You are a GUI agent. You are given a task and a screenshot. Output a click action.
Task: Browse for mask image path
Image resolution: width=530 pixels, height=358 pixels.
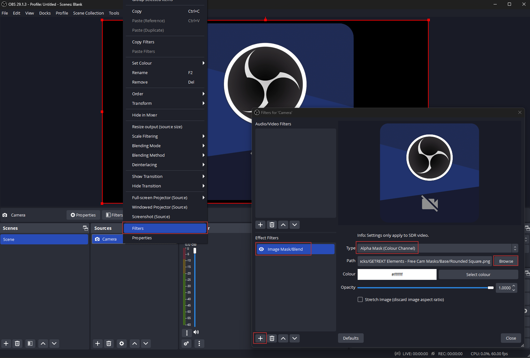click(x=506, y=261)
